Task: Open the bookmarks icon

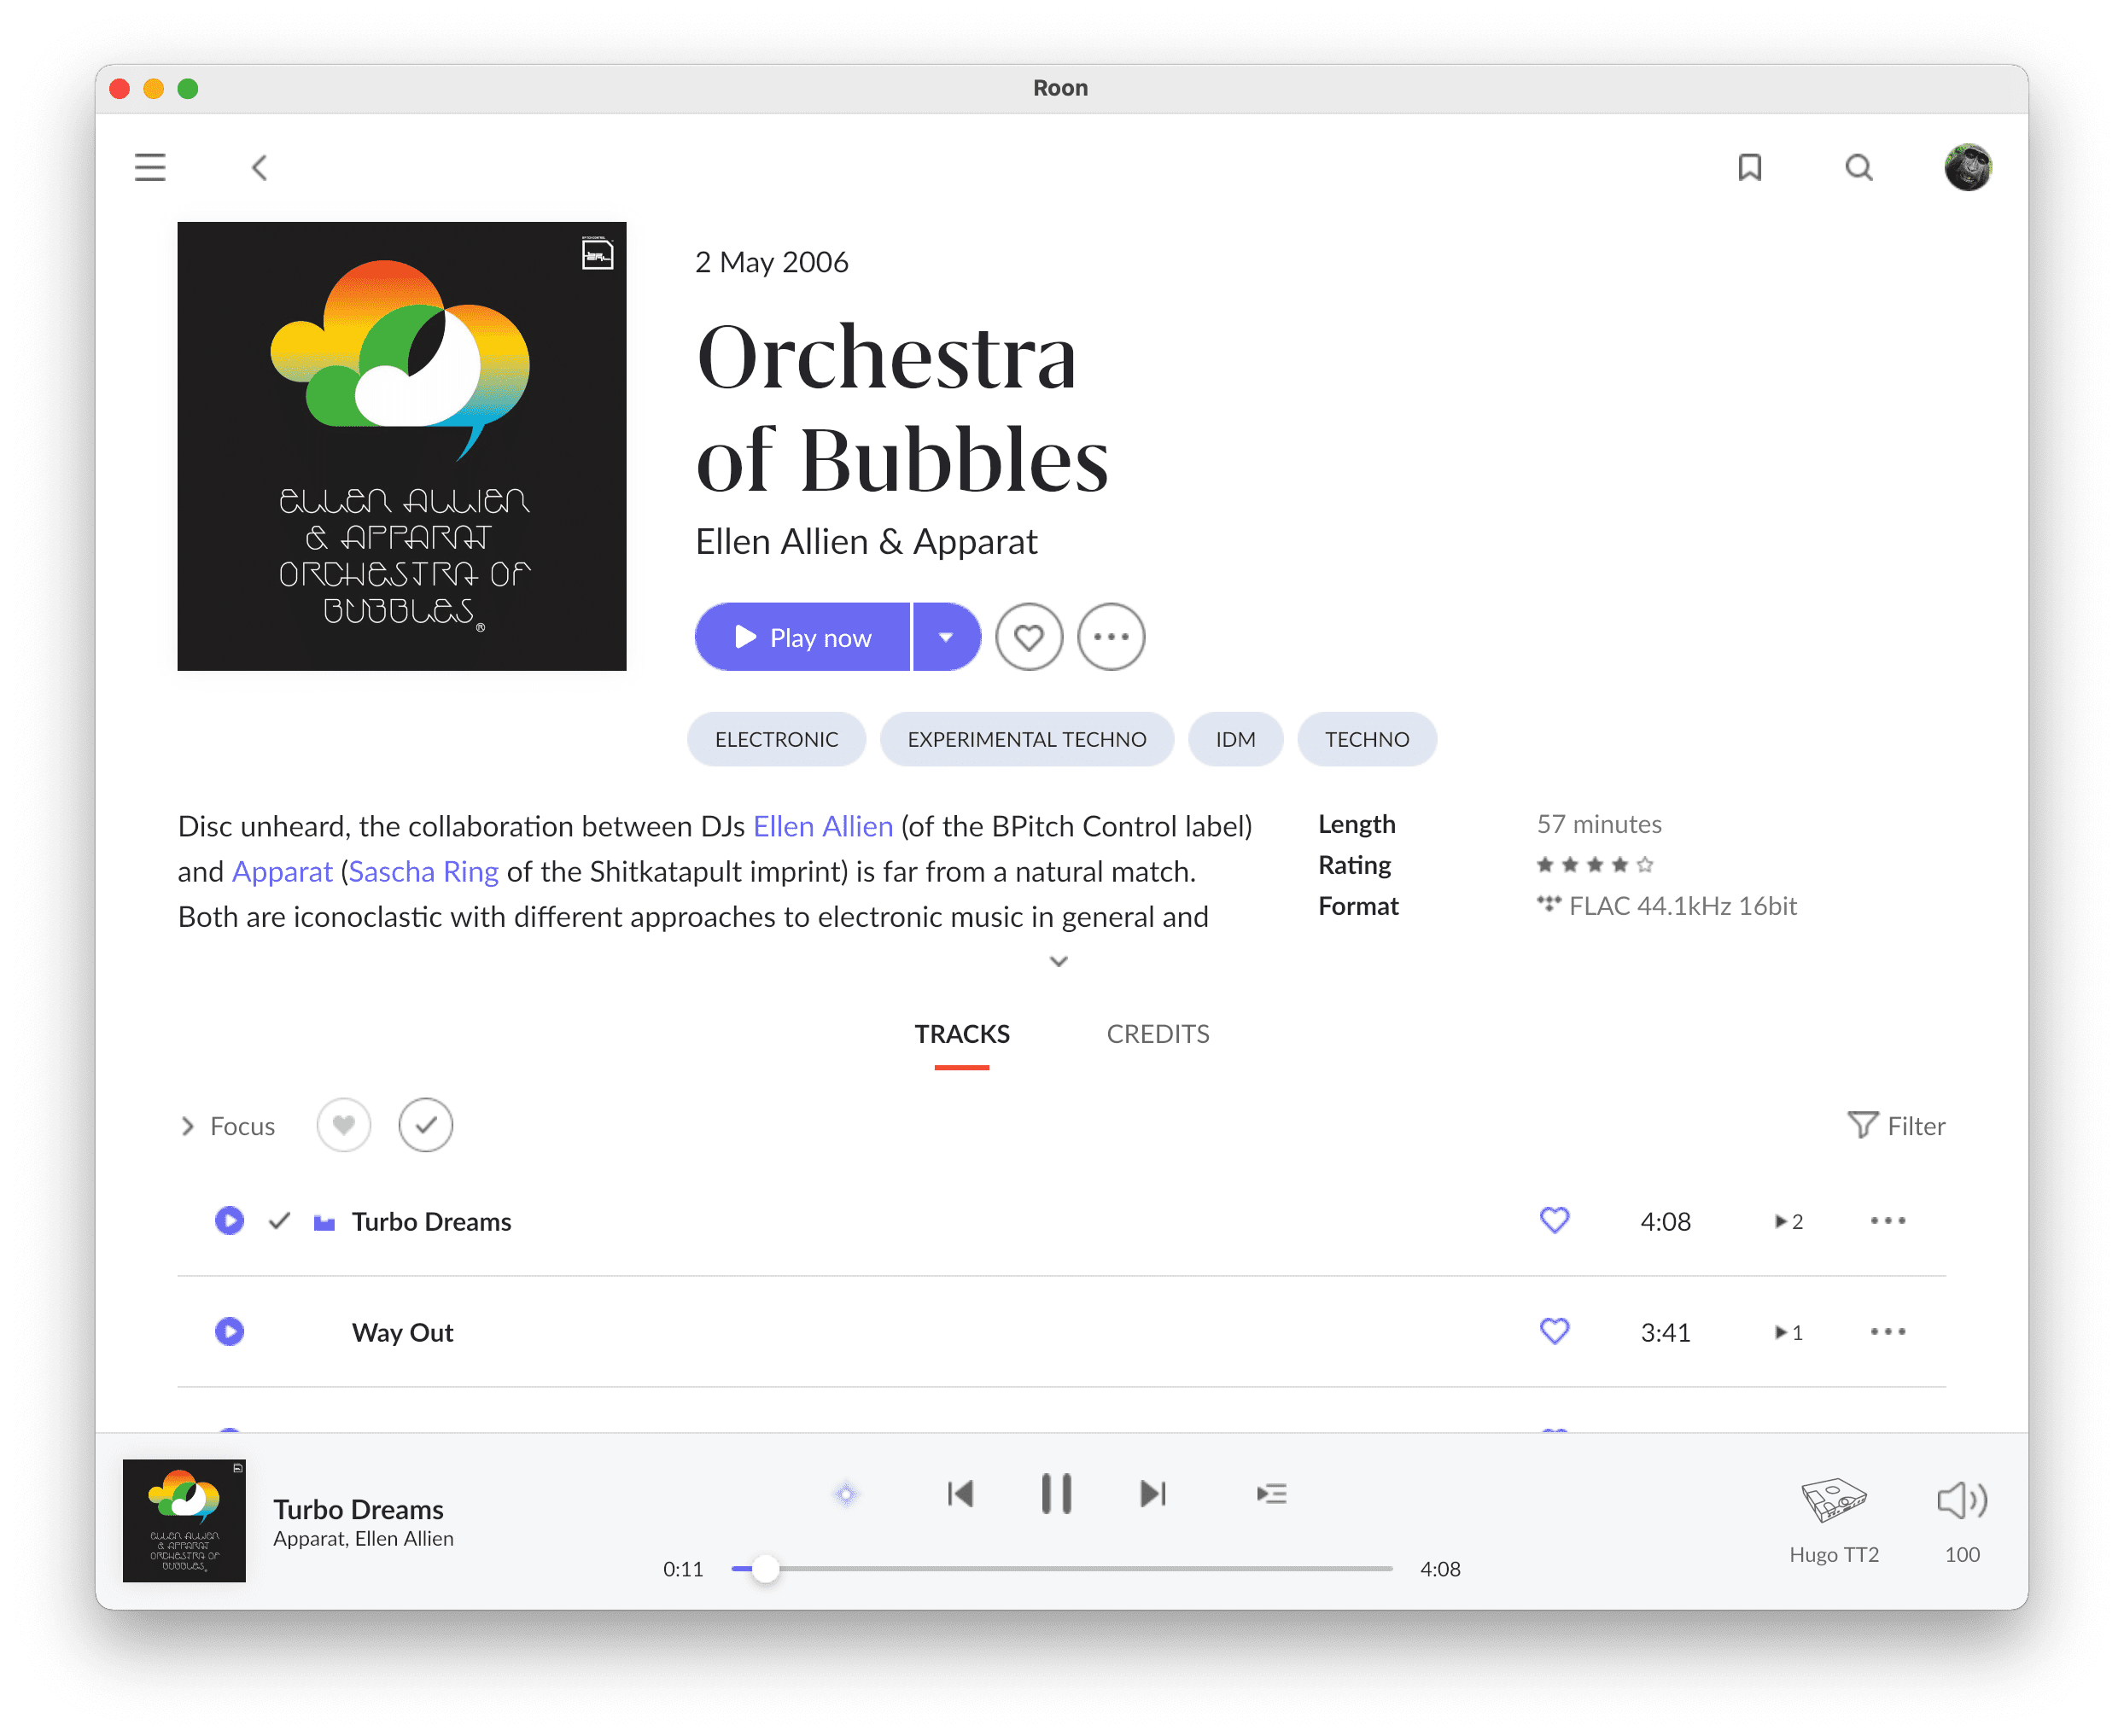Action: [x=1749, y=167]
